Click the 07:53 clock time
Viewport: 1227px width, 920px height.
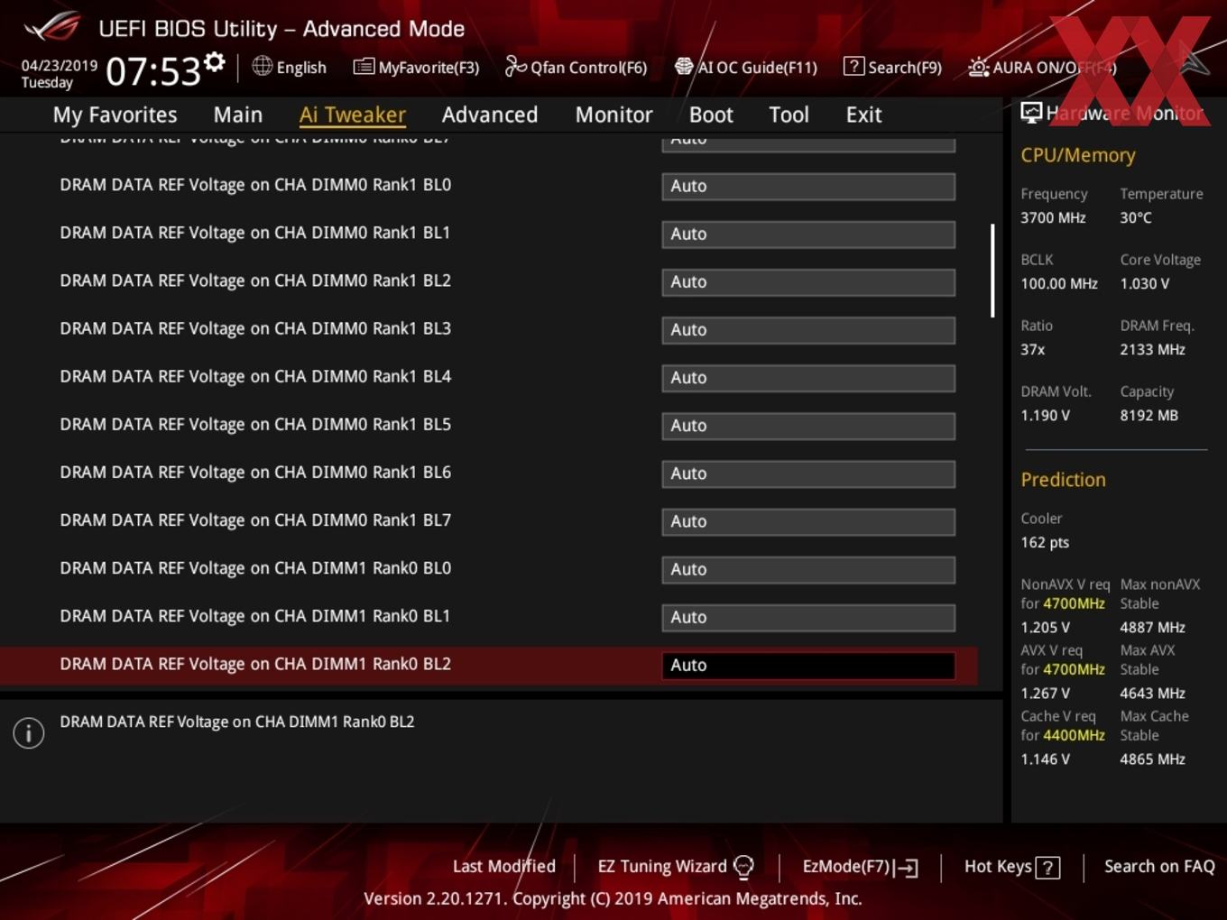(153, 70)
